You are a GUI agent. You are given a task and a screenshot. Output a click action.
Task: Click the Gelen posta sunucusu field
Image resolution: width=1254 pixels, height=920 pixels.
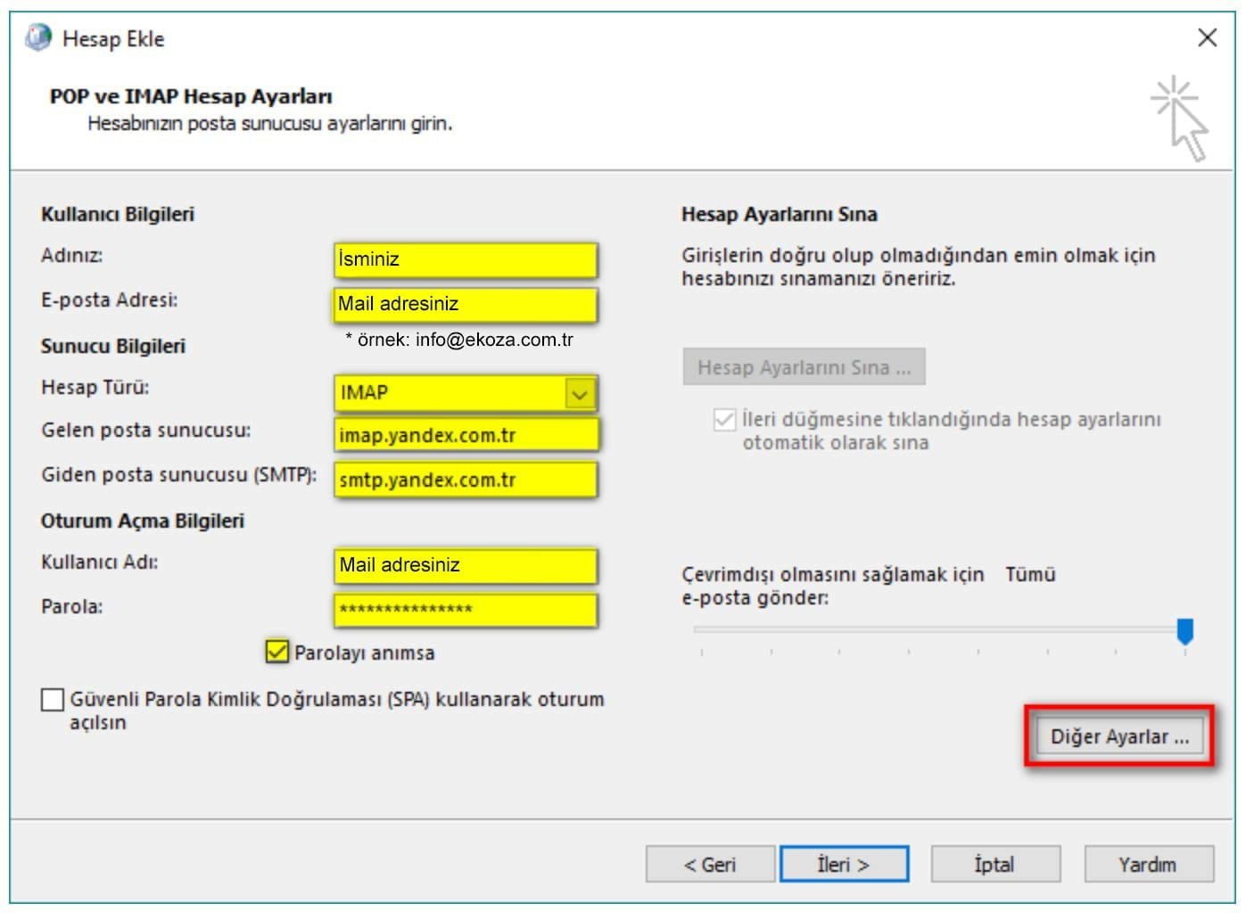[x=466, y=435]
